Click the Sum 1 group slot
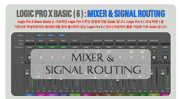The height and width of the screenshot is (99, 181). [x=30, y=44]
